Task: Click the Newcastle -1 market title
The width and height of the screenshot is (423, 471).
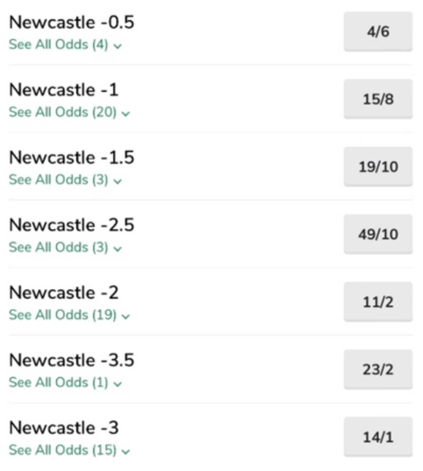Action: pyautogui.click(x=63, y=90)
